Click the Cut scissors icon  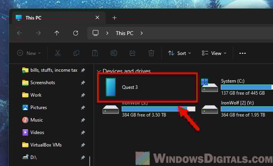click(58, 53)
